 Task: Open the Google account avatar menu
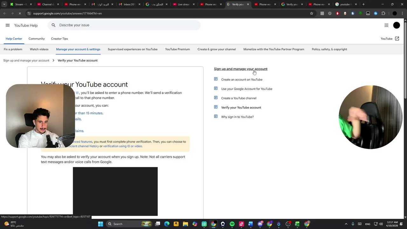click(397, 25)
